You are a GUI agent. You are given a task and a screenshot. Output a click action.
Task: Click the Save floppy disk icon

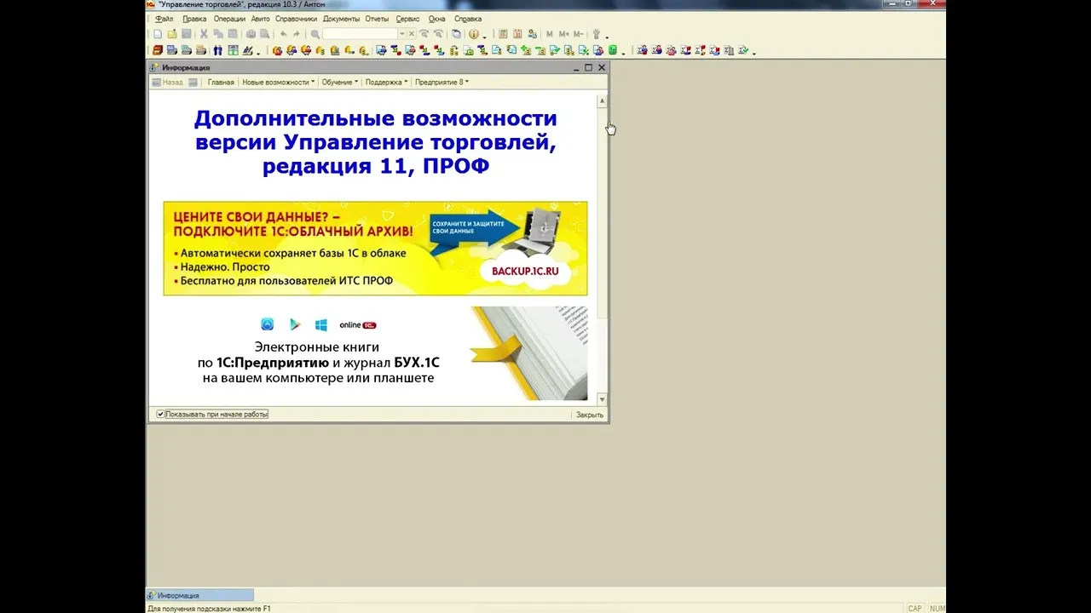click(186, 34)
